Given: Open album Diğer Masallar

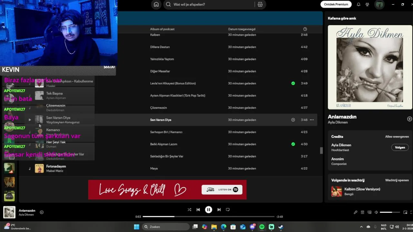Looking at the screenshot, I should point(160,71).
